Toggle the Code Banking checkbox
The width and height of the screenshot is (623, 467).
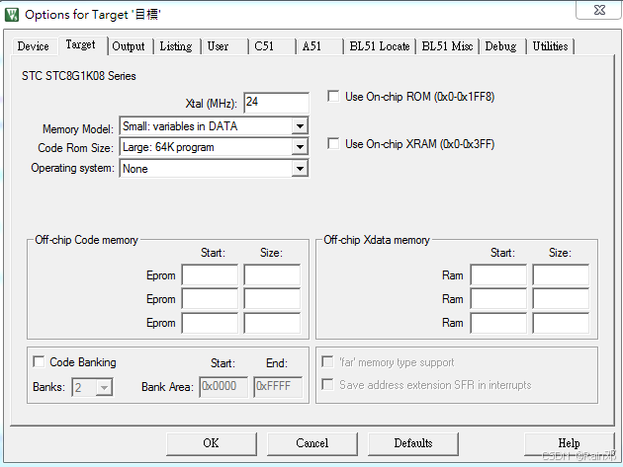pyautogui.click(x=39, y=362)
